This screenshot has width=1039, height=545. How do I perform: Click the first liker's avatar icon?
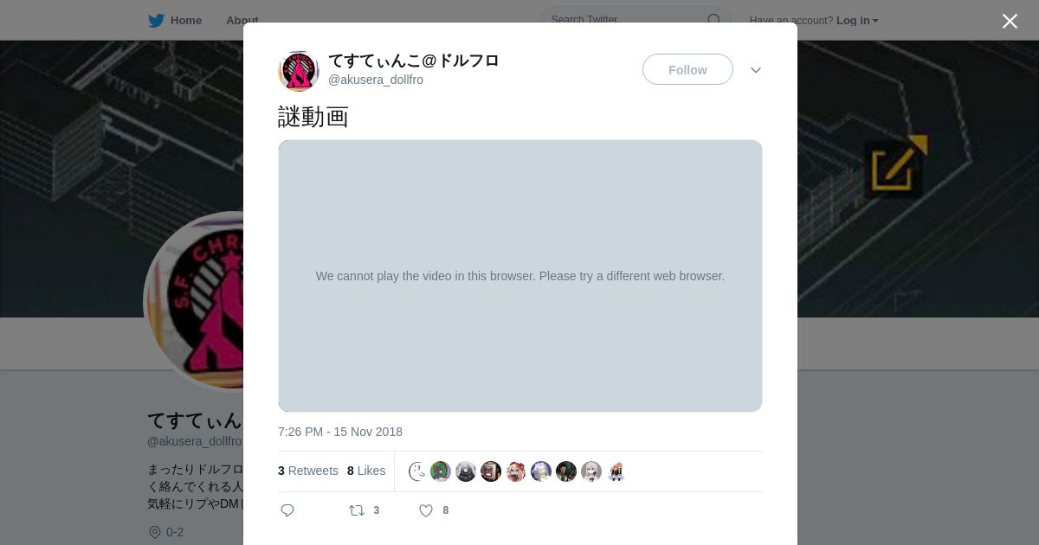417,471
